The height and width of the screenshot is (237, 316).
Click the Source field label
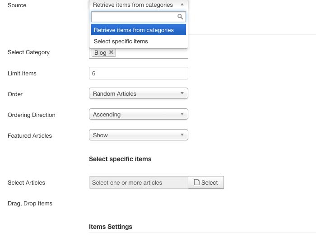(x=17, y=5)
